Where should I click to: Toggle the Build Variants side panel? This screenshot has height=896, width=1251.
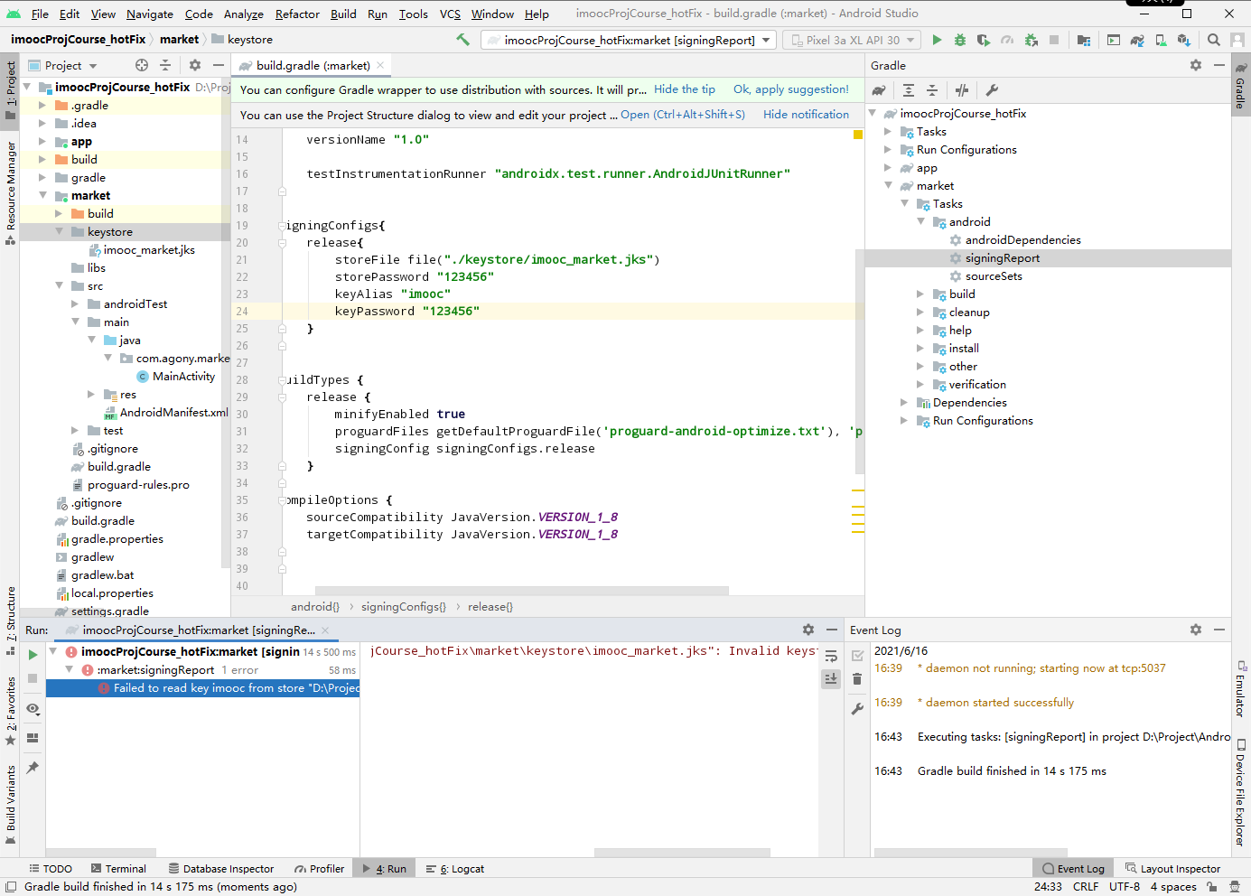click(11, 805)
